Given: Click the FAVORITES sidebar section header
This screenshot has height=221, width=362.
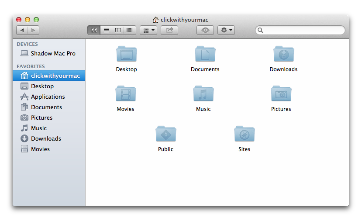Looking at the screenshot, I should [x=31, y=66].
